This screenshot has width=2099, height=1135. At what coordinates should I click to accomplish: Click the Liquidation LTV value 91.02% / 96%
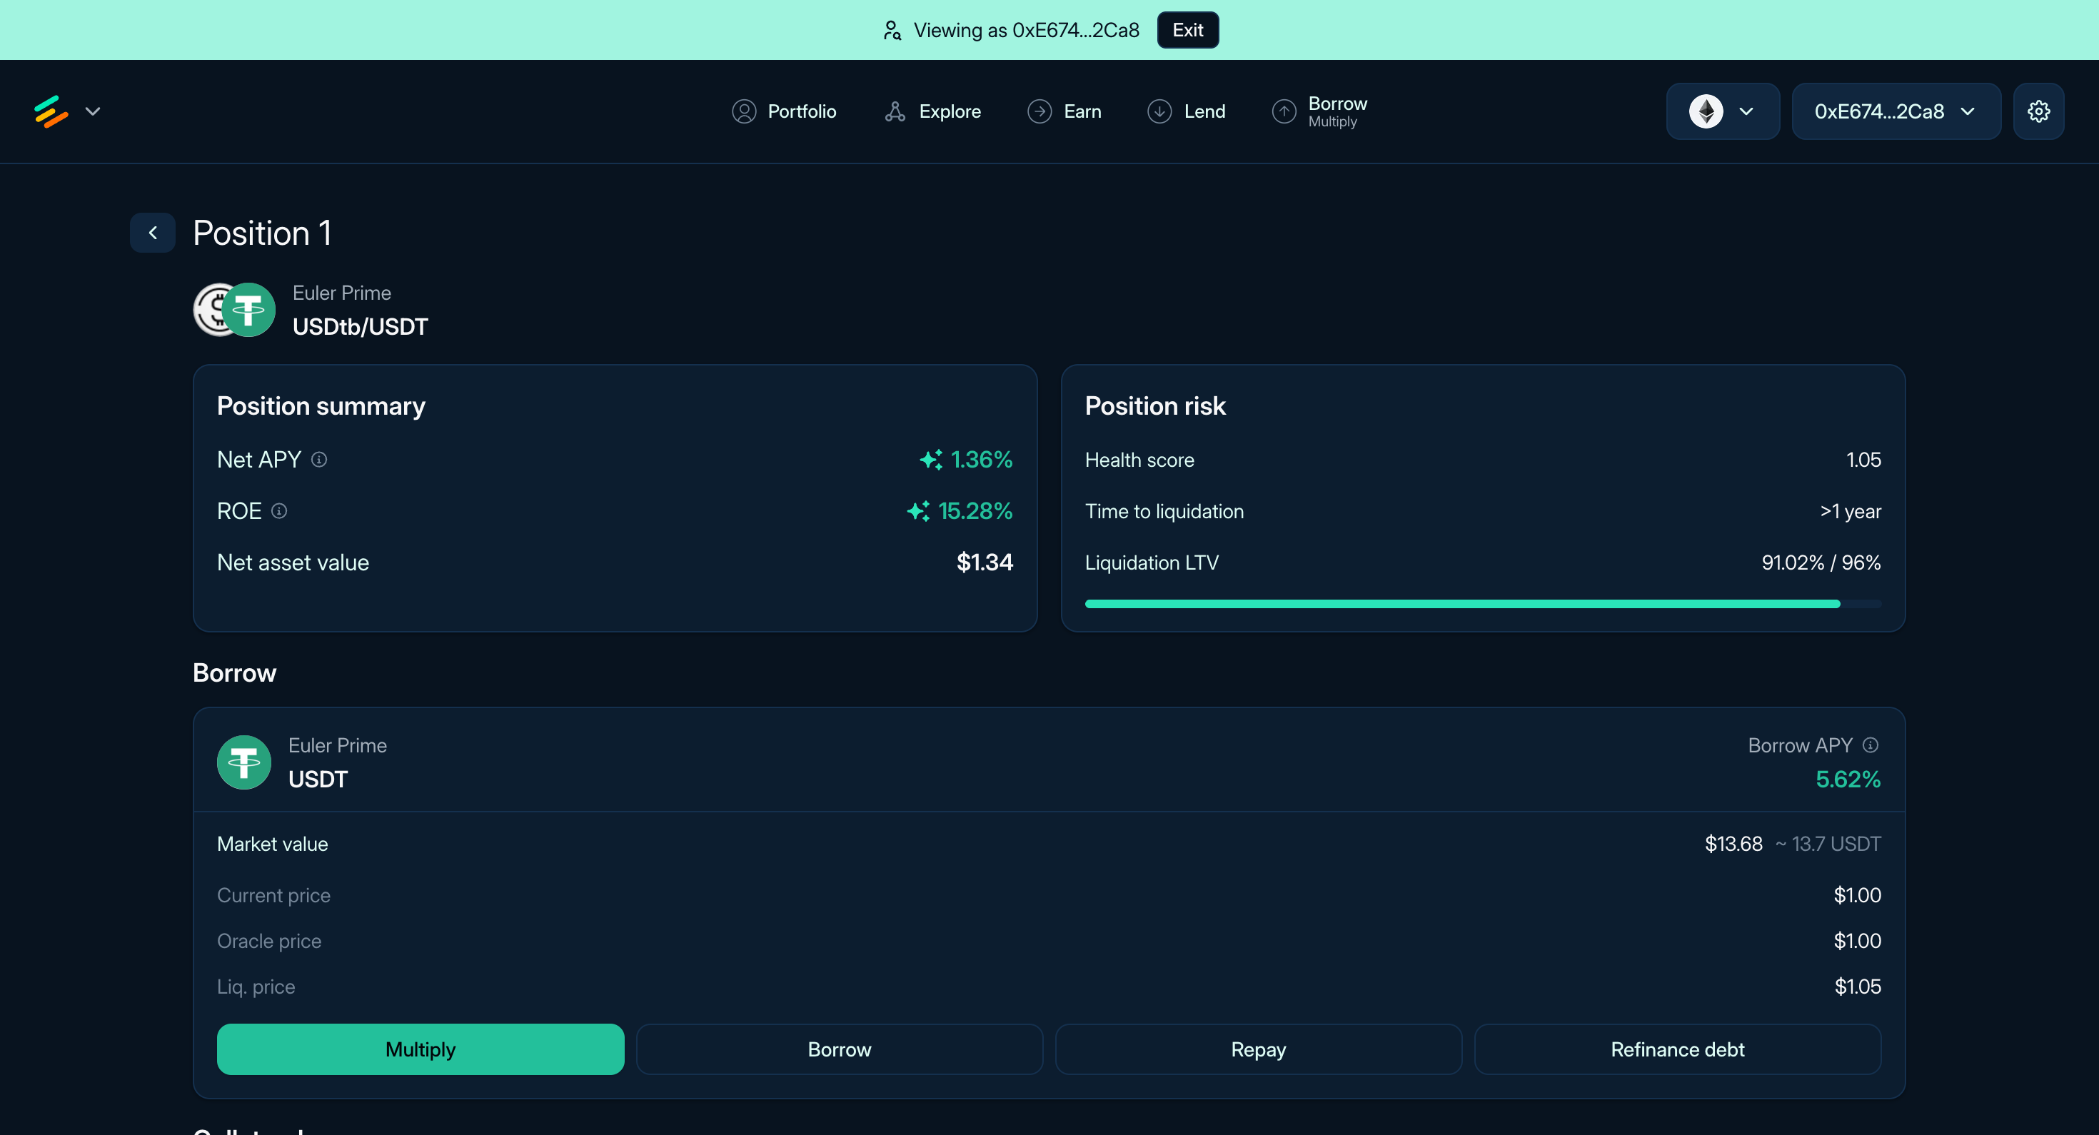pyautogui.click(x=1821, y=563)
